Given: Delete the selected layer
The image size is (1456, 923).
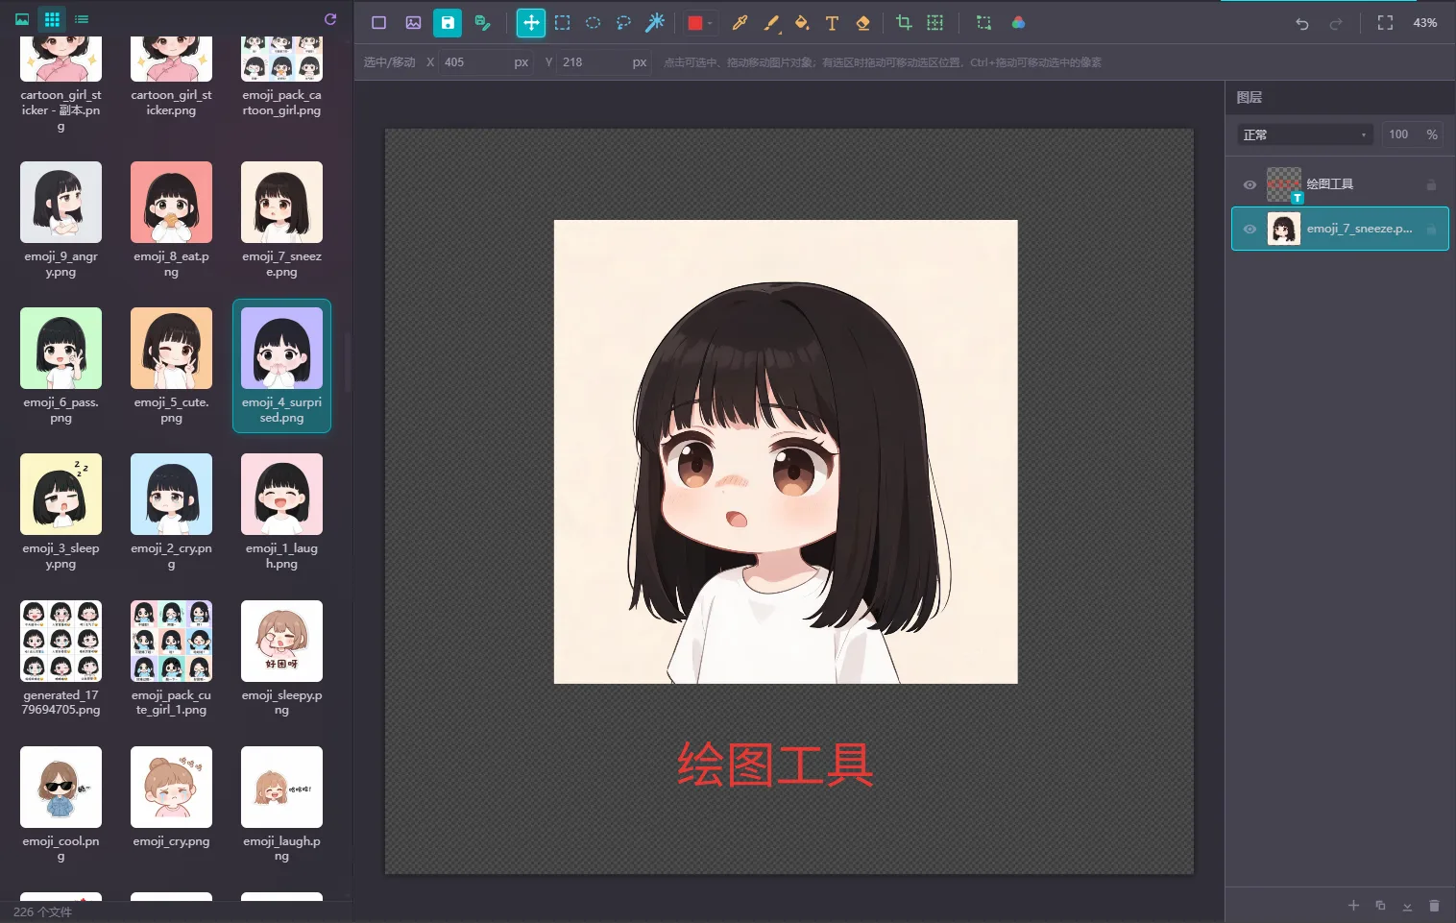Looking at the screenshot, I should (1434, 906).
